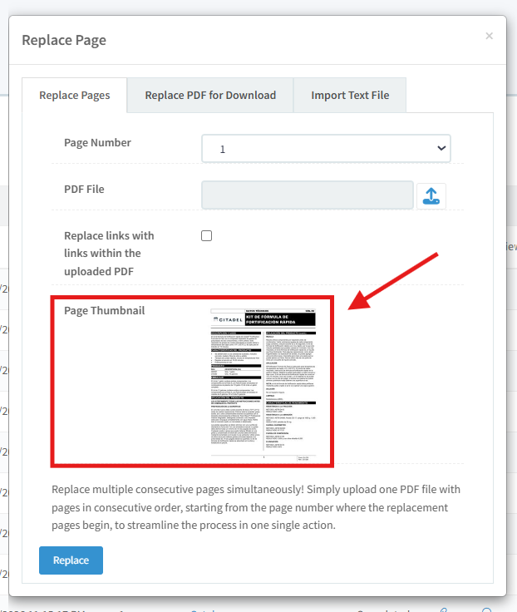Click the red arrow pointing at thumbnail
517x612 pixels.
coord(393,279)
